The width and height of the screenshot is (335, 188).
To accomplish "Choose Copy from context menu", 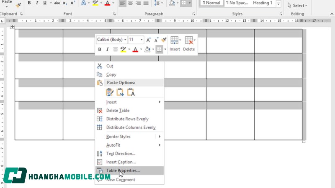I will (129, 75).
